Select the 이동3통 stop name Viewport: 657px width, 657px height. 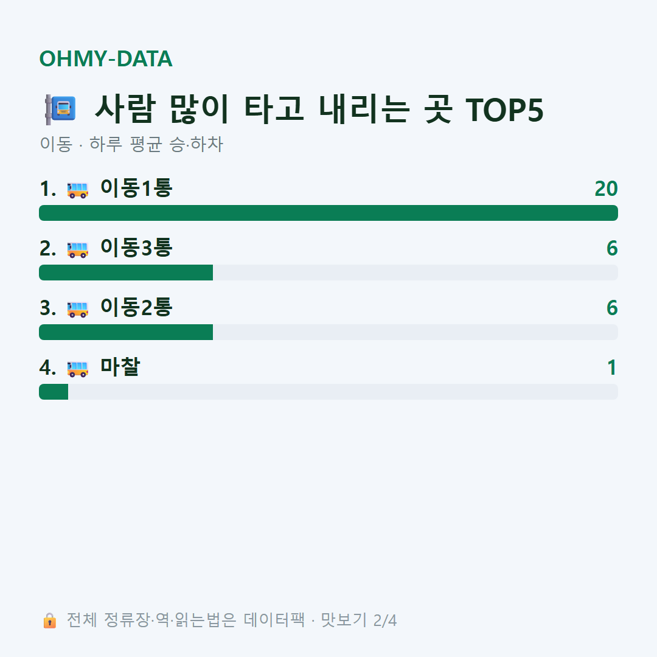pos(136,248)
